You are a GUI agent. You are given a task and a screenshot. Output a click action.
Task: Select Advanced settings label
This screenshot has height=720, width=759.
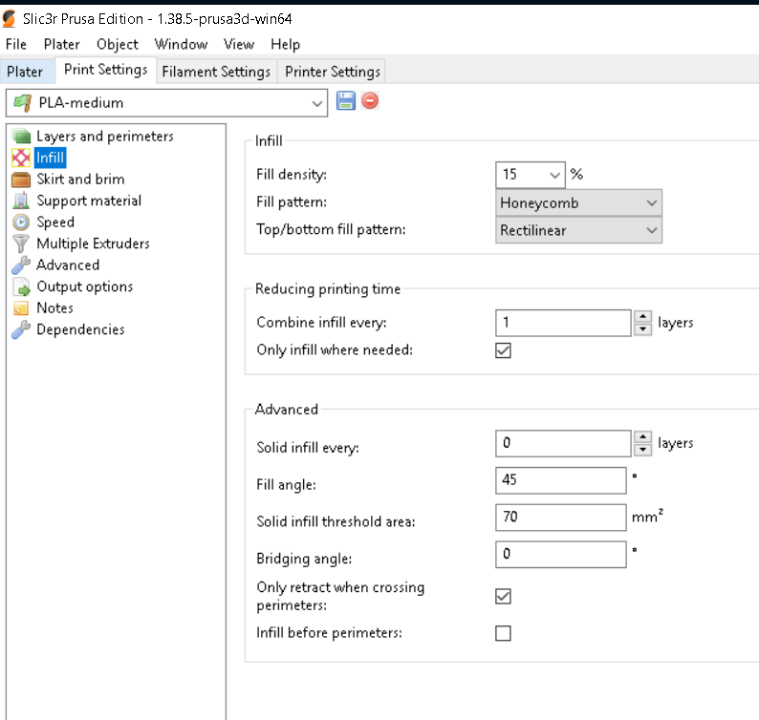click(68, 265)
